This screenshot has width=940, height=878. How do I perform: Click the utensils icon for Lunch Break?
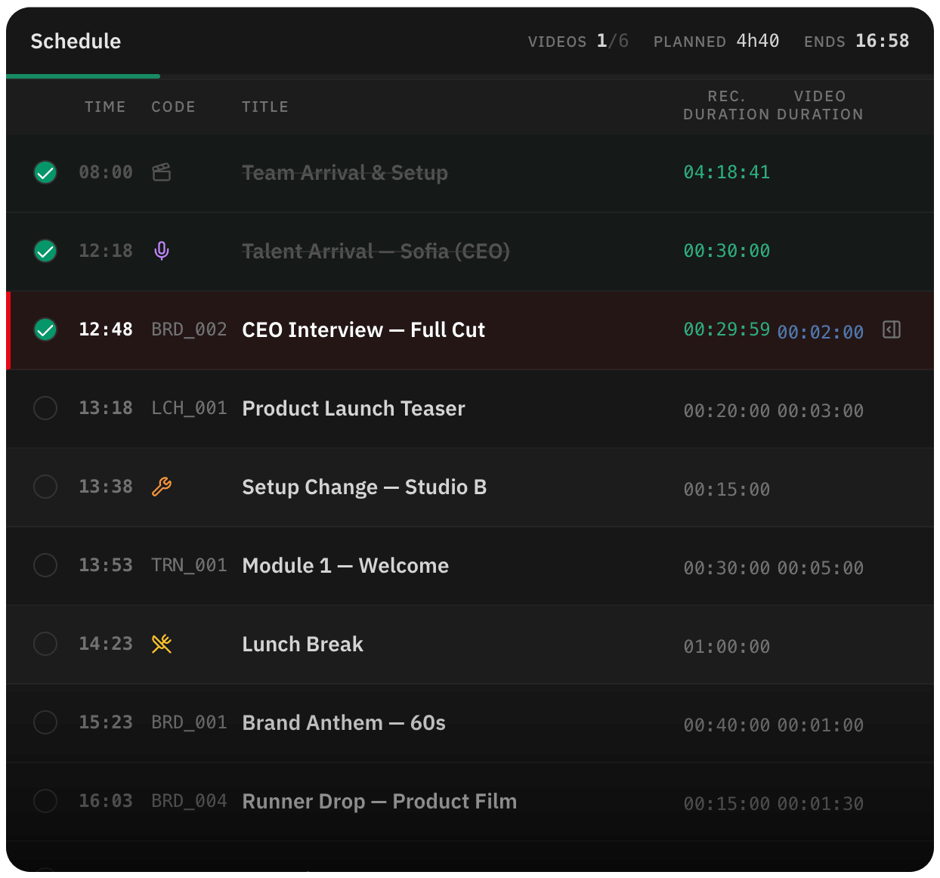tap(162, 644)
